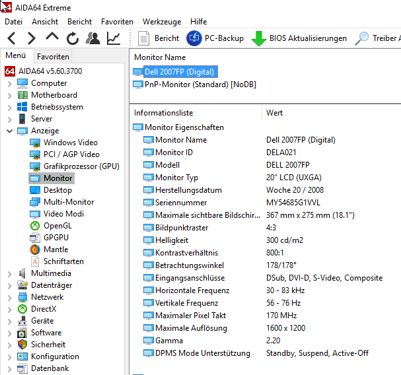Click the graph line toolbar icon

[x=114, y=38]
